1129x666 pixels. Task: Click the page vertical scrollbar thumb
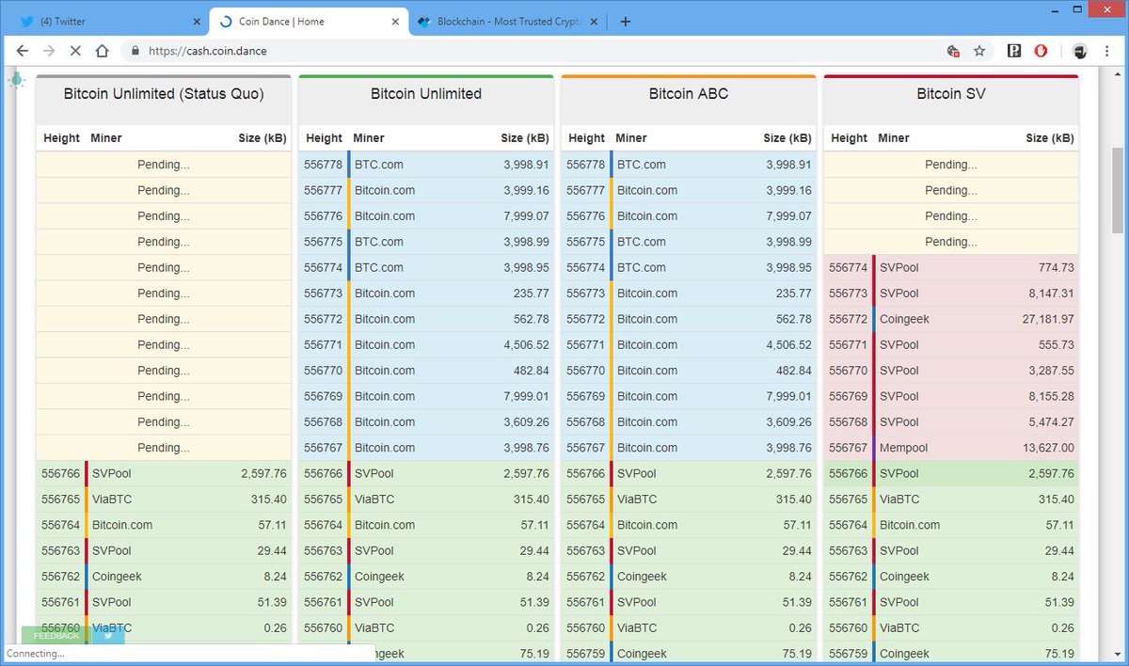click(1119, 191)
